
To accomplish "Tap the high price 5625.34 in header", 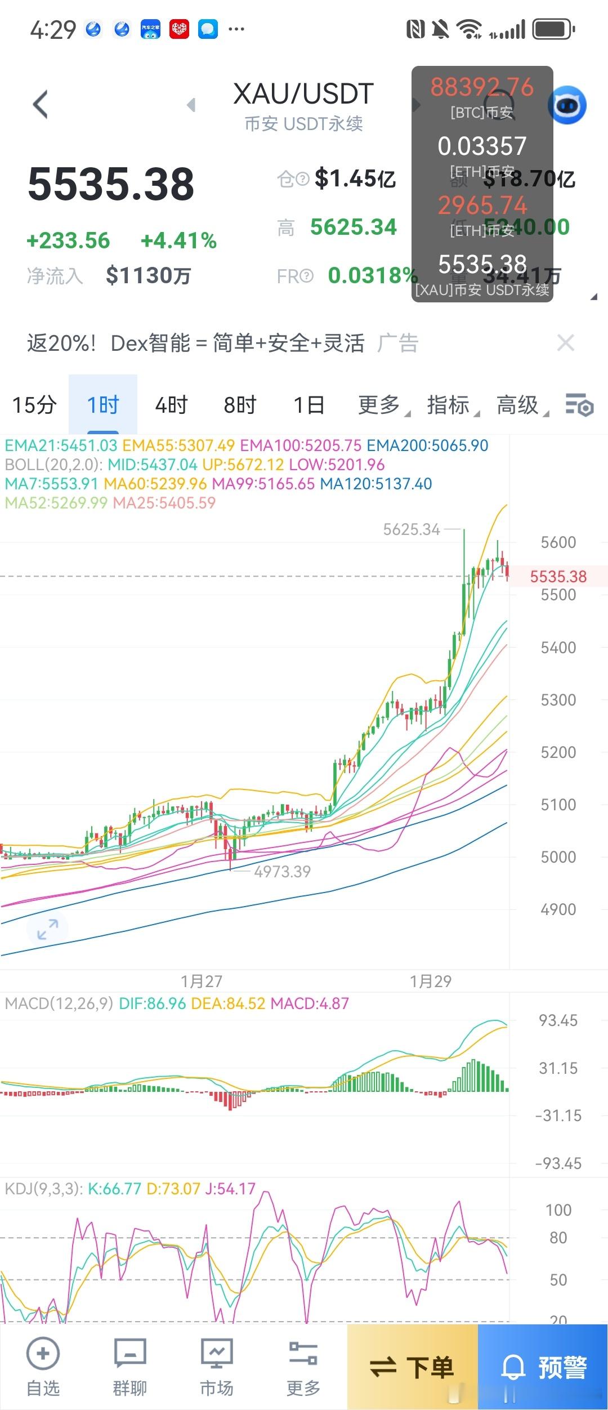I will pyautogui.click(x=354, y=227).
